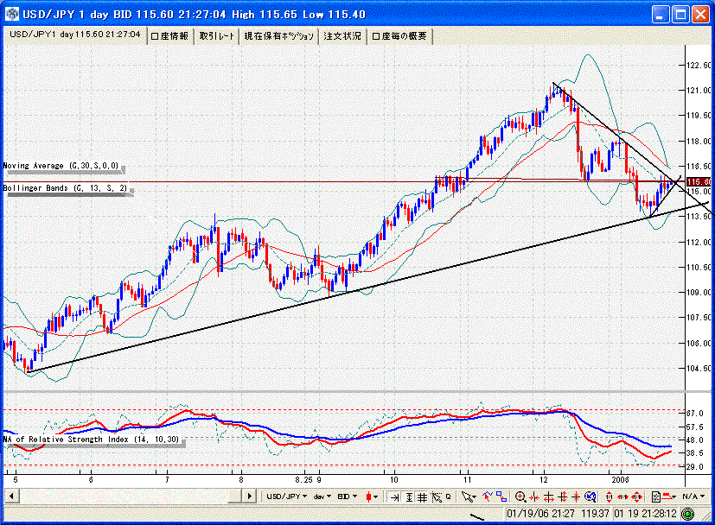Click the blue zigzag trendline drawing tool
This screenshot has height=525, width=715.
(487, 497)
